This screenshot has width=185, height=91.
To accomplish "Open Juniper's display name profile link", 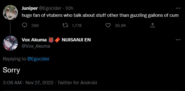I will pos(30,8).
